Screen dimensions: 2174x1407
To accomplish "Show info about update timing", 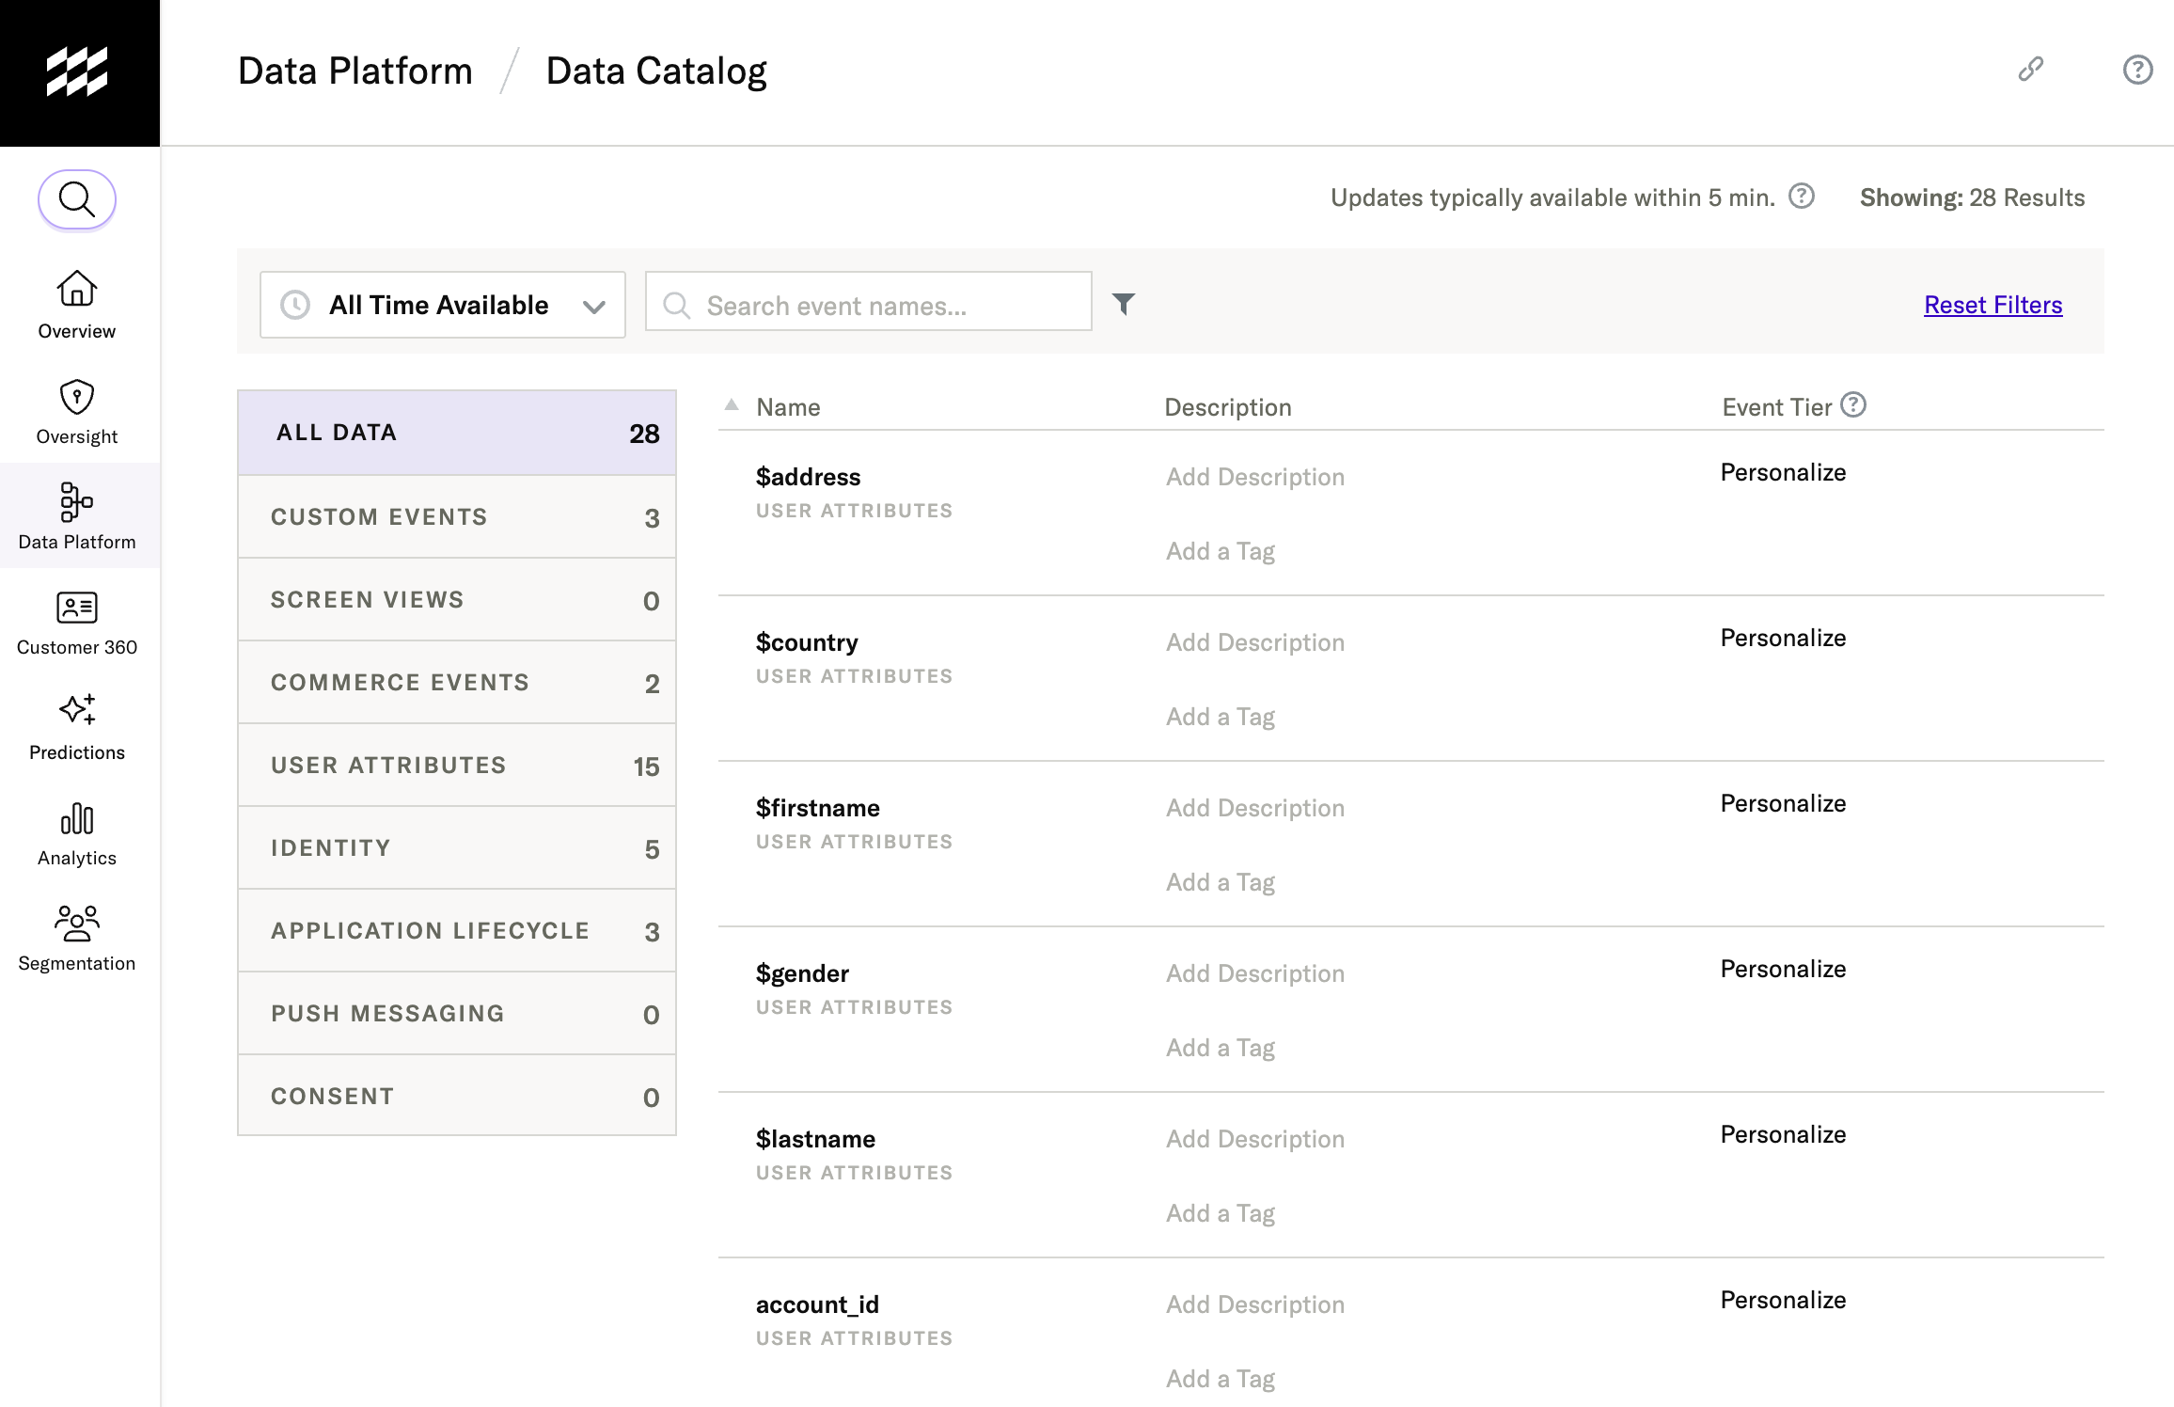I will point(1802,197).
